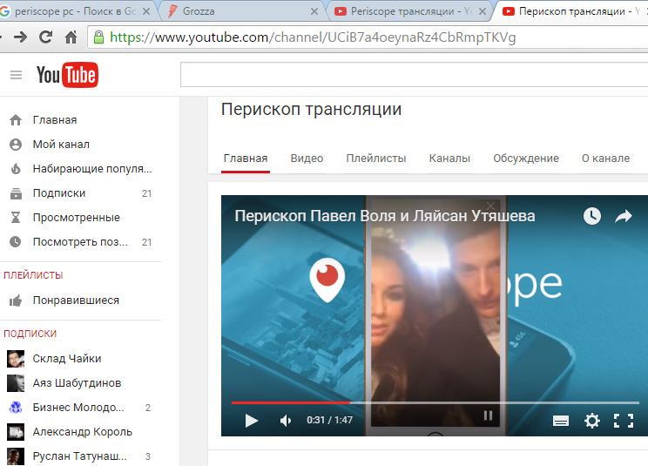648x466 pixels.
Task: Open channel tab Плейлисты
Action: (376, 159)
